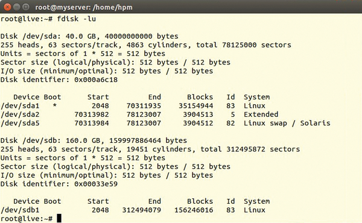Select text 'Disk /dev/sdb: 160.0 GB'
This screenshot has height=223, width=362.
pos(50,140)
